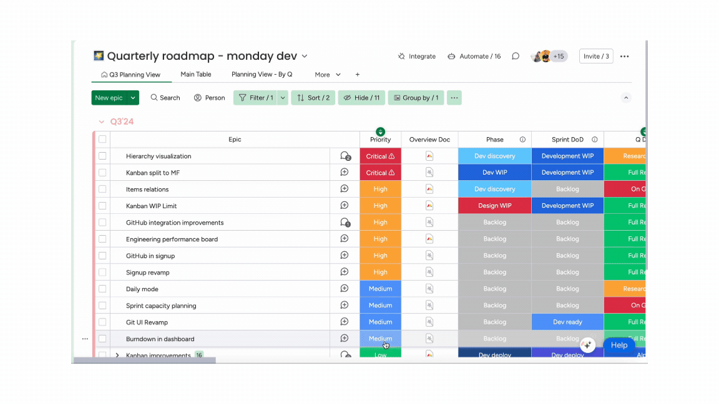The width and height of the screenshot is (719, 404).
Task: Open board options three-dot menu
Action: click(625, 56)
